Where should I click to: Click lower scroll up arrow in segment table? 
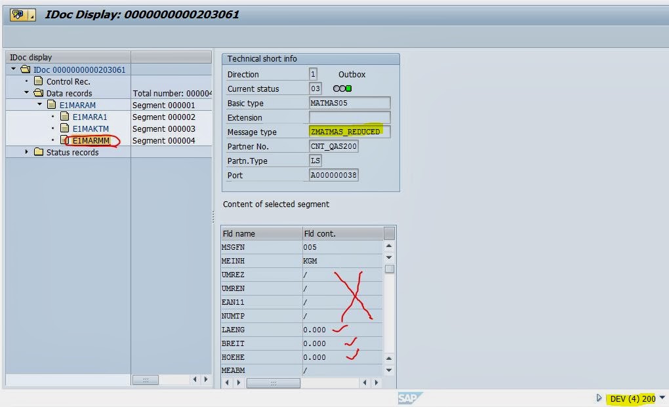click(389, 359)
